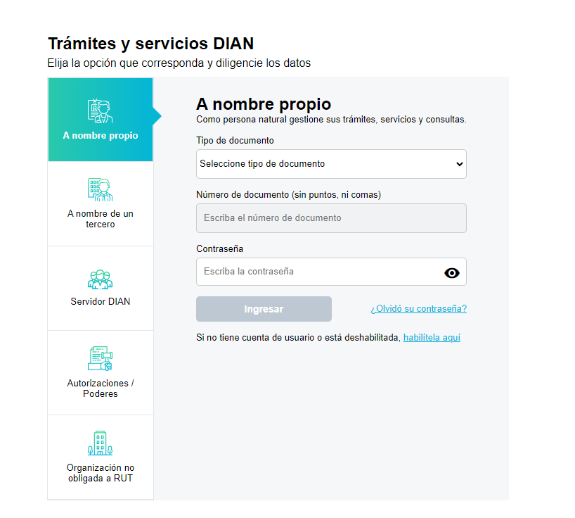Open the Tipo de documento dropdown
575x518 pixels.
(331, 164)
